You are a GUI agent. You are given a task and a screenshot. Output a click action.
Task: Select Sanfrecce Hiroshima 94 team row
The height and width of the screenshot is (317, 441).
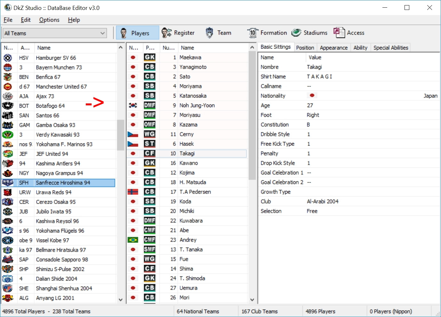pos(58,183)
